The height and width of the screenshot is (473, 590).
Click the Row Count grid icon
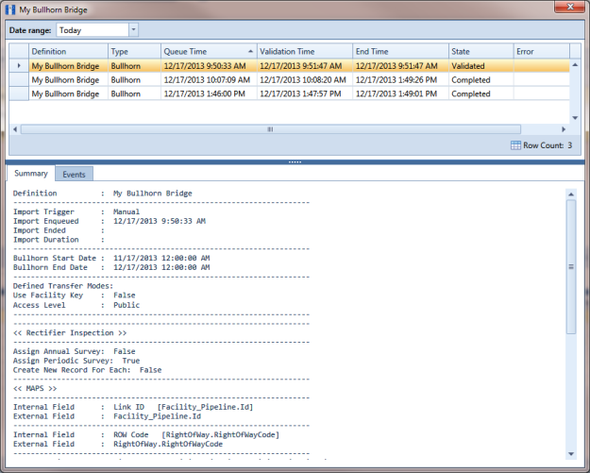click(515, 145)
